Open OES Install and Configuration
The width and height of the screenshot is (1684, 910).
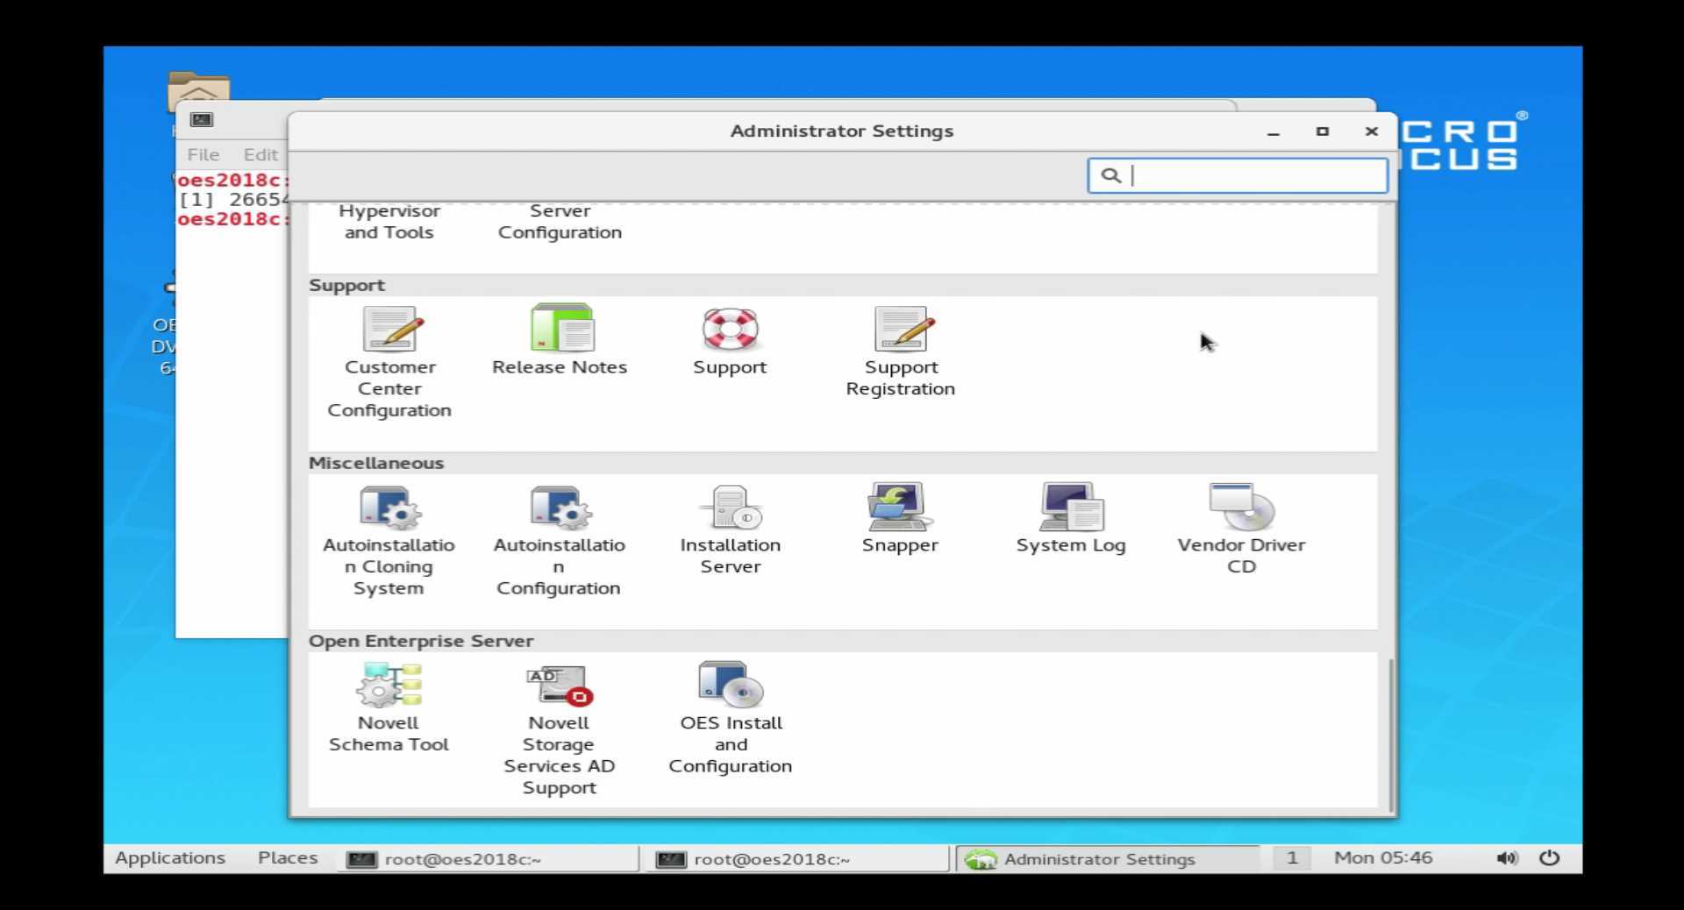[731, 719]
